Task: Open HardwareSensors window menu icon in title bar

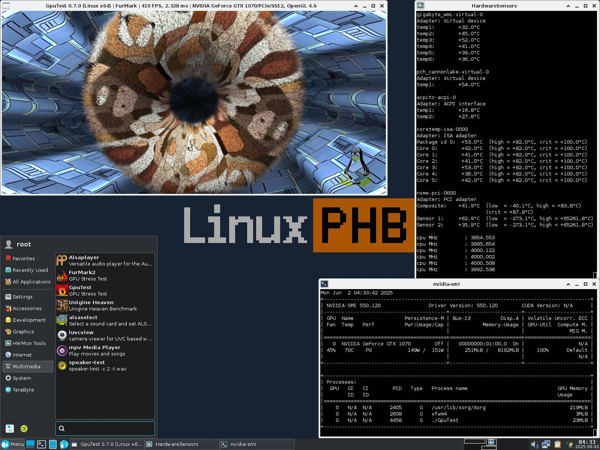Action: [x=420, y=6]
